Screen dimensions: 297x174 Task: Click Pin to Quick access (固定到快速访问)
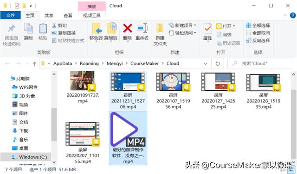tap(12, 35)
